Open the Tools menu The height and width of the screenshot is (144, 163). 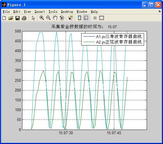(53, 12)
